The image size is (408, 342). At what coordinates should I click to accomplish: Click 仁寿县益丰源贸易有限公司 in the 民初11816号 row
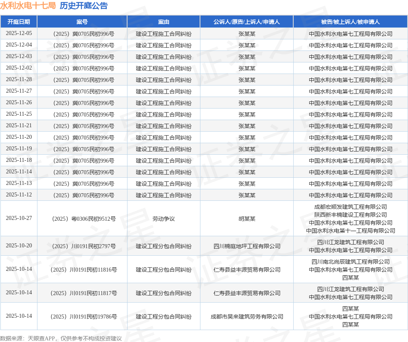[x=247, y=270]
